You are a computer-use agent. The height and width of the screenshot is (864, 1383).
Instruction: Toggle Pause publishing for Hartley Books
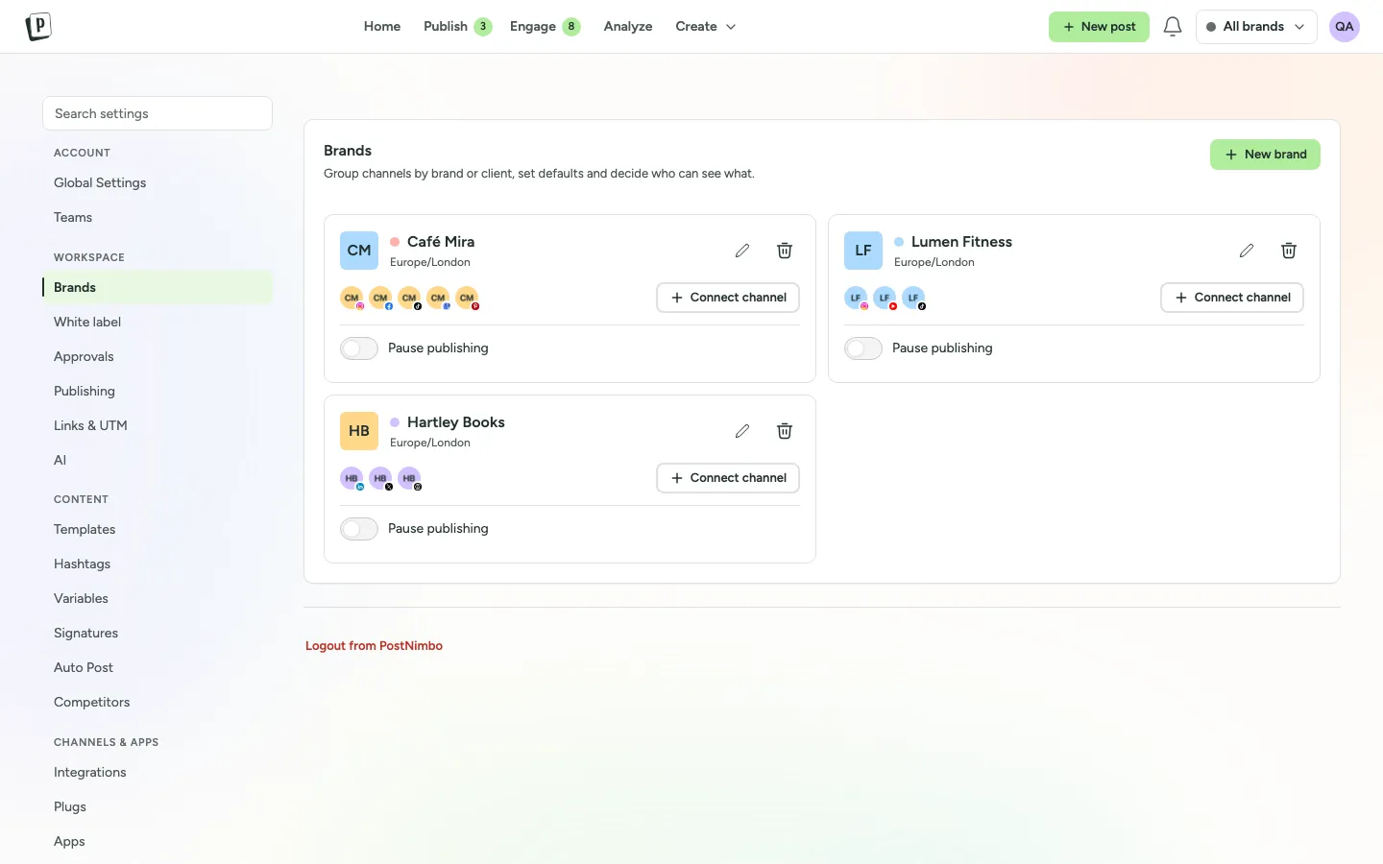pyautogui.click(x=359, y=529)
